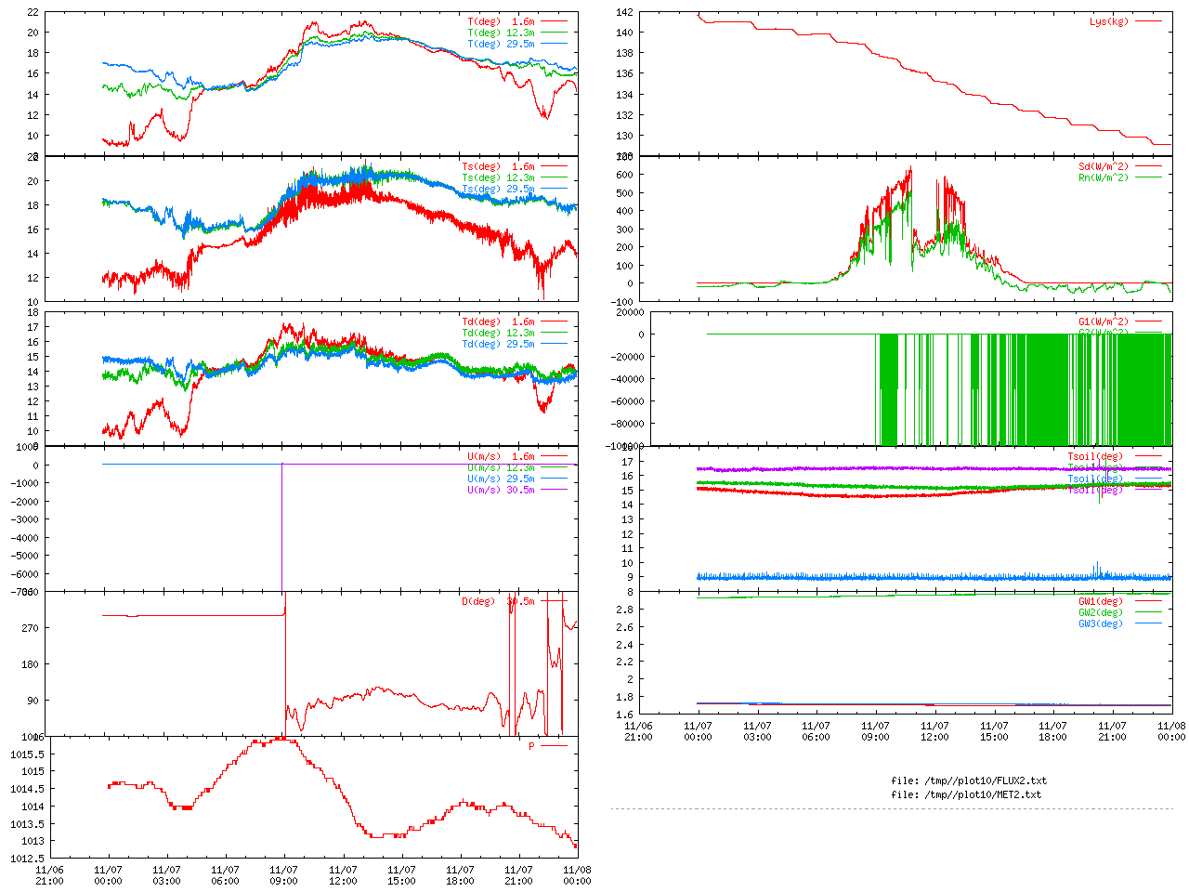Image resolution: width=1189 pixels, height=892 pixels.
Task: Pick the 'Td(deg) 12.3m' legend text
Action: pyautogui.click(x=498, y=333)
